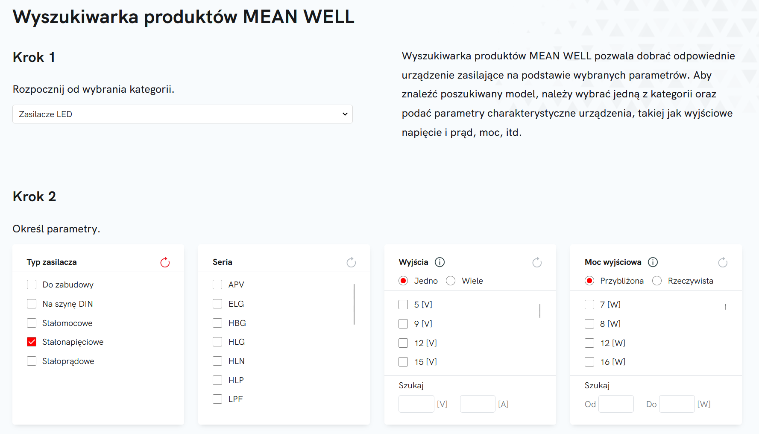Screen dimensions: 759x434
Task: Open the info icon next to Wyjścia
Action: tap(440, 262)
